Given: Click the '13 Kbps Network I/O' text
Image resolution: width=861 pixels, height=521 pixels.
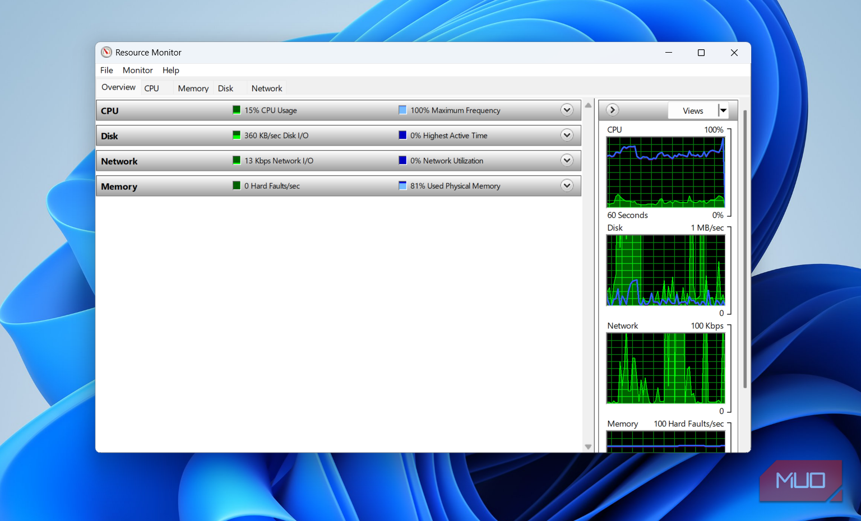Looking at the screenshot, I should (279, 161).
